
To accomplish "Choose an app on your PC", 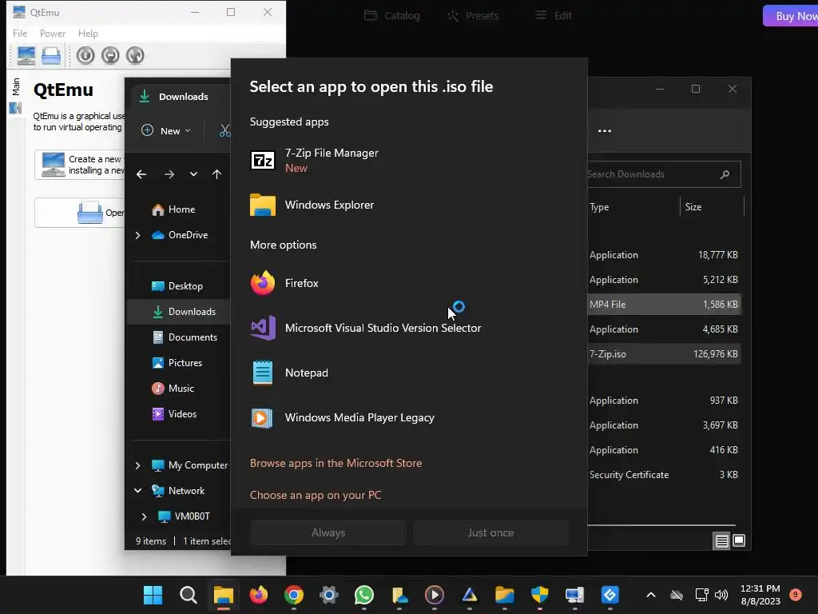I will (315, 495).
